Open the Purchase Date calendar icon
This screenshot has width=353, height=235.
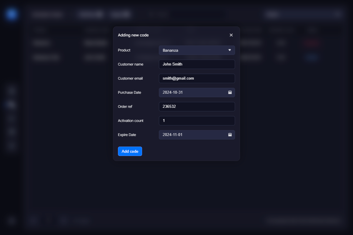(230, 93)
